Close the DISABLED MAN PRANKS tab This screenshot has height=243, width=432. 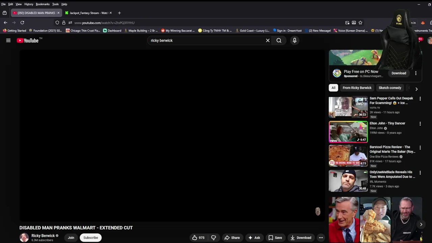(x=58, y=13)
